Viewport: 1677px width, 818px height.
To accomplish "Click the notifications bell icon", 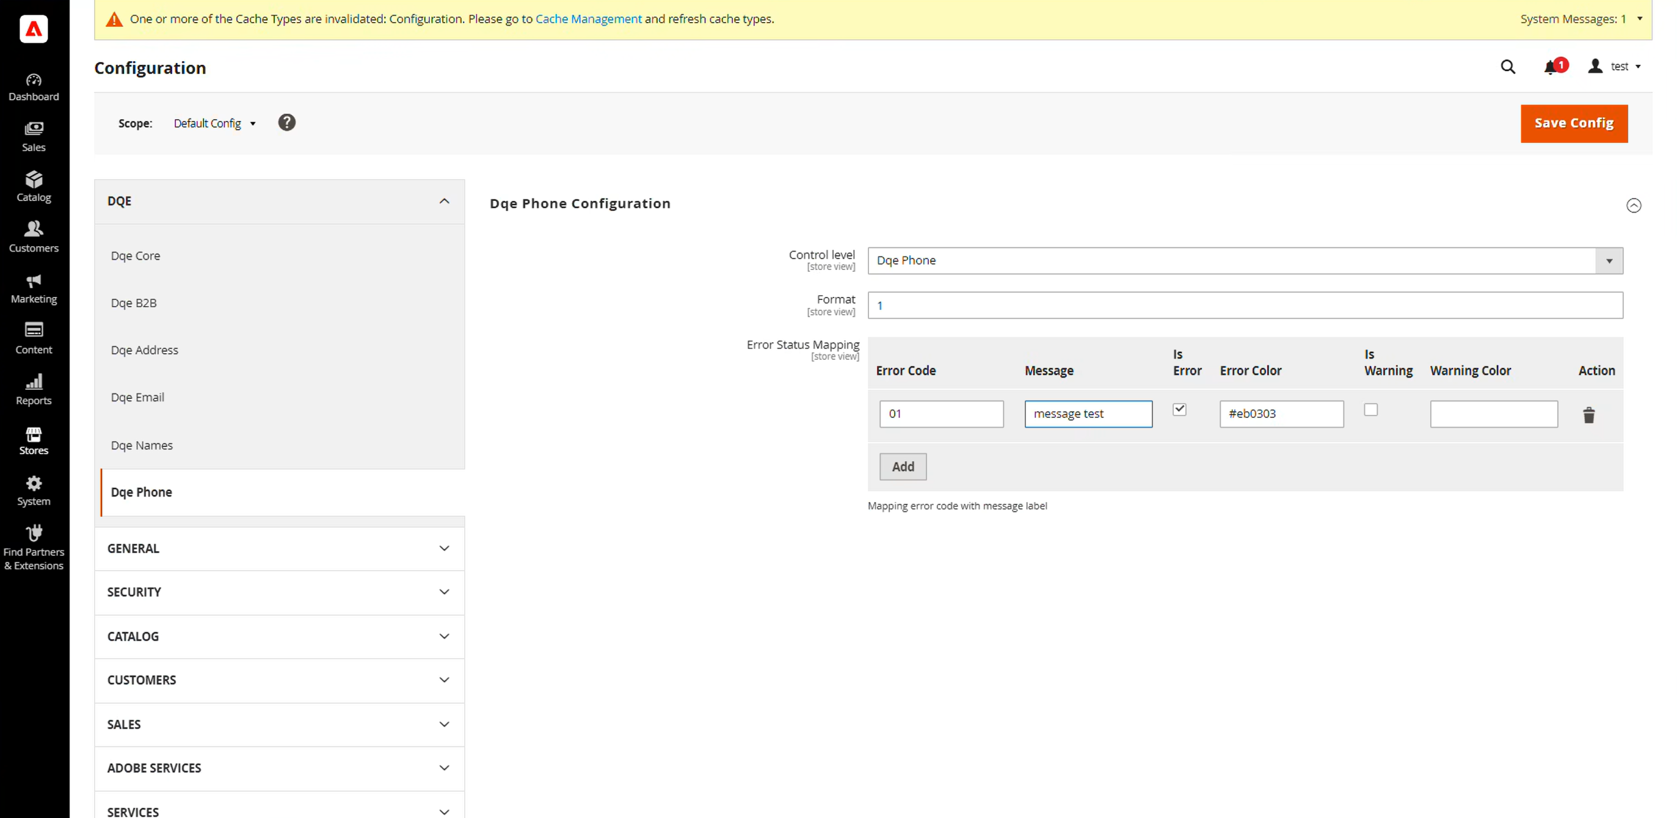I will click(1551, 67).
